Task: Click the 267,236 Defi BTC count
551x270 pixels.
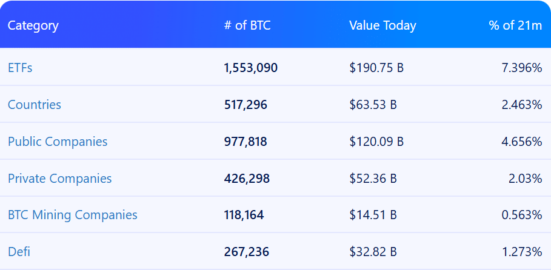Action: [x=247, y=252]
